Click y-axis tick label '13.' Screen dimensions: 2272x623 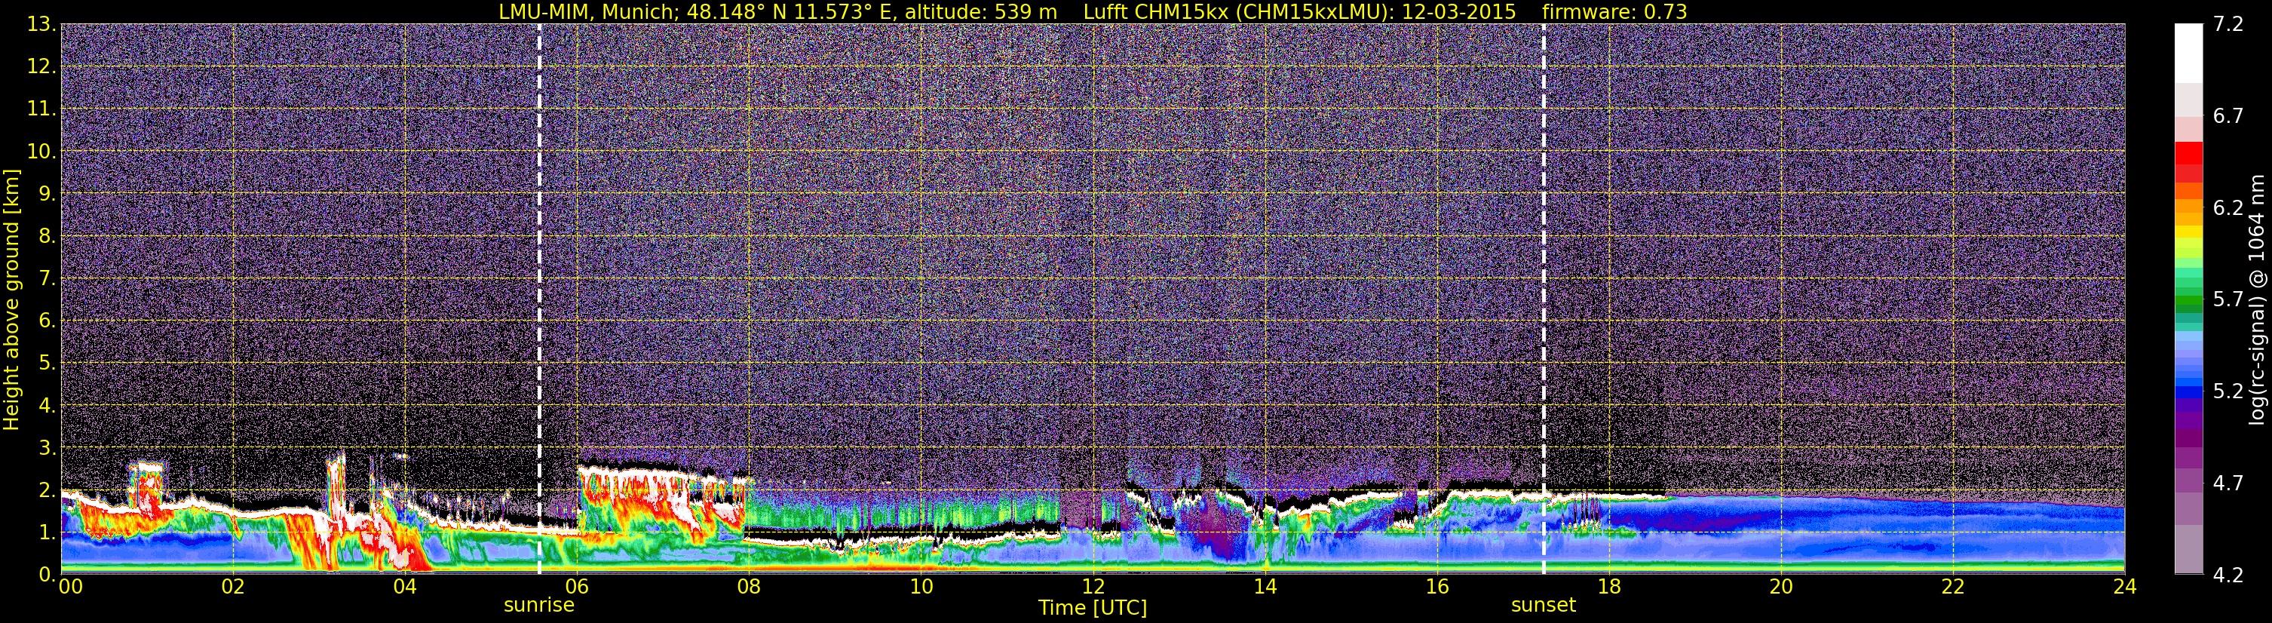41,25
